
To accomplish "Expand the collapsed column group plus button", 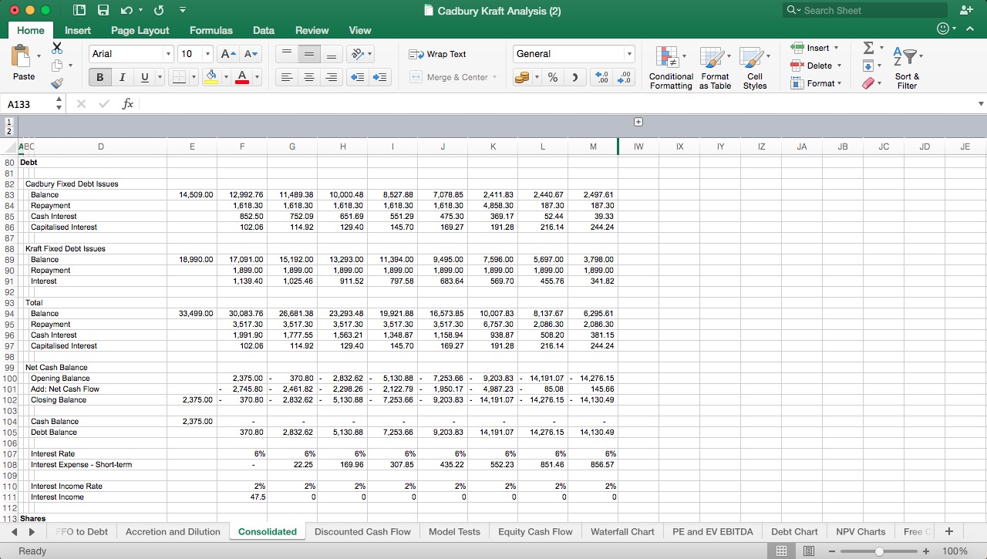I will pos(638,122).
